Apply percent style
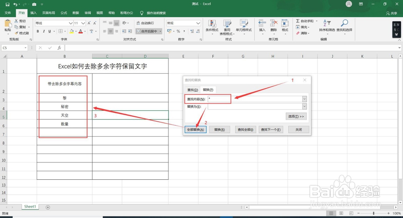This screenshot has width=403, height=218. (178, 31)
